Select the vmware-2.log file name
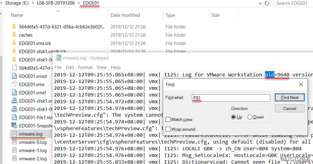The height and width of the screenshot is (164, 313). click(x=33, y=159)
